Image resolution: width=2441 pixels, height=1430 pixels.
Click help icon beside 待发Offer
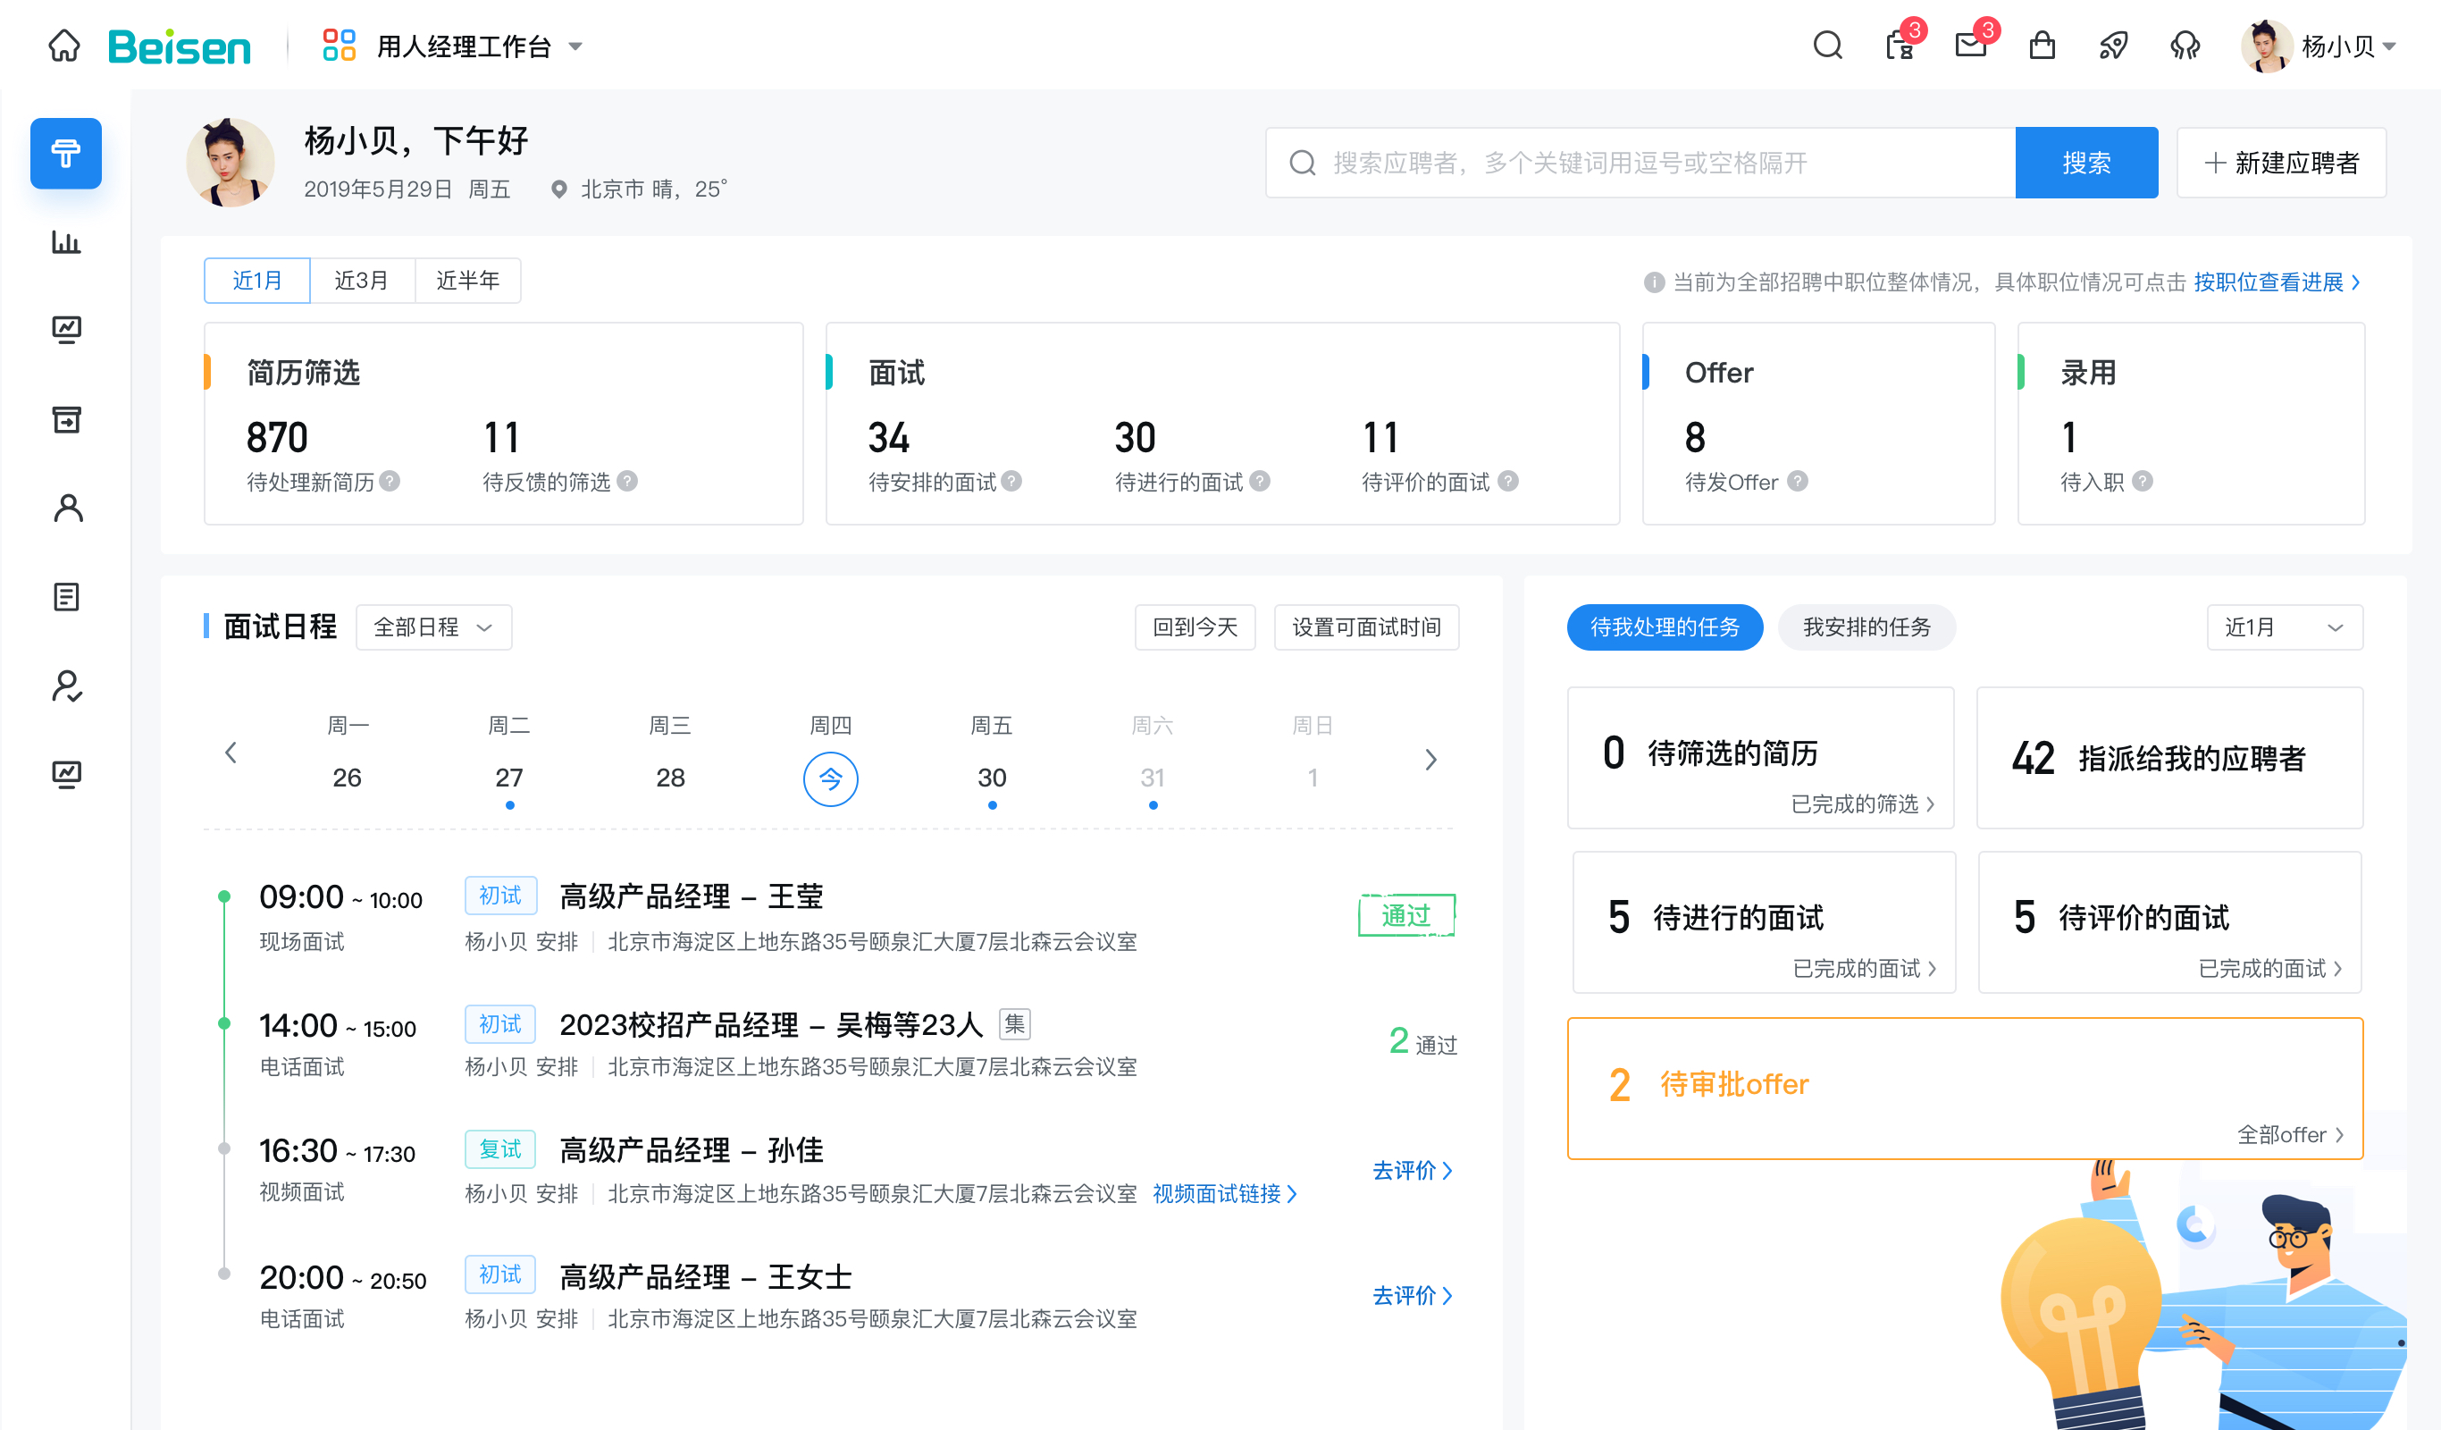[x=1798, y=482]
